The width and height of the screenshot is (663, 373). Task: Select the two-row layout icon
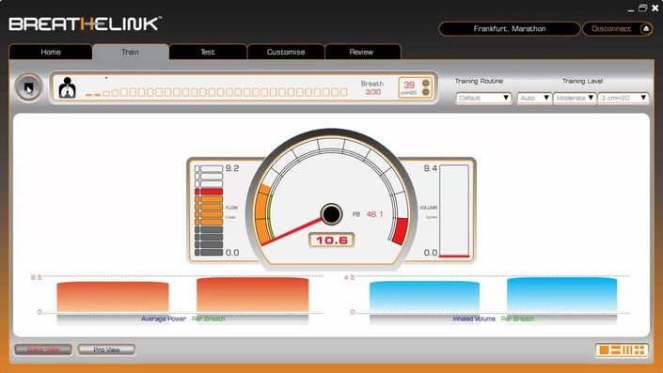(x=616, y=350)
